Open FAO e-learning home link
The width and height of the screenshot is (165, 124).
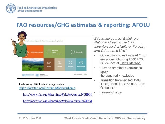(47, 88)
